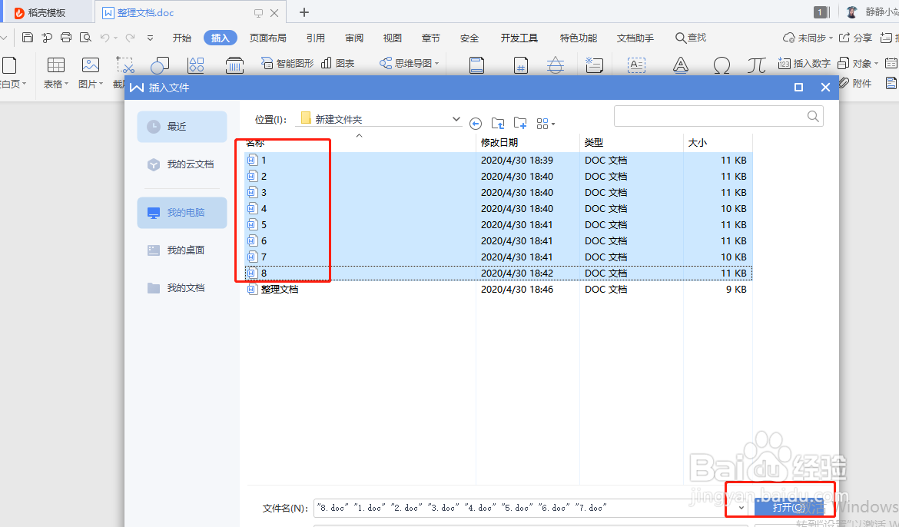This screenshot has height=527, width=899.
Task: Click the Undo arrow icon
Action: (x=104, y=38)
